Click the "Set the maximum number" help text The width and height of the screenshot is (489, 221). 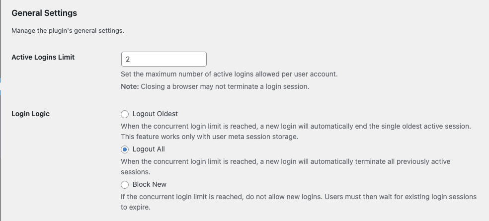point(229,74)
